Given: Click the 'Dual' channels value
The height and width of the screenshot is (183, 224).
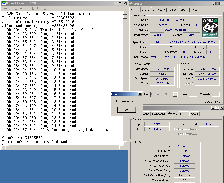Looking at the screenshot, I should tap(209, 124).
